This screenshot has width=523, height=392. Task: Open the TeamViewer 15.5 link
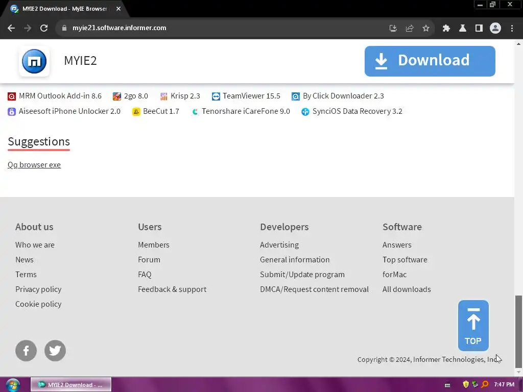[251, 96]
